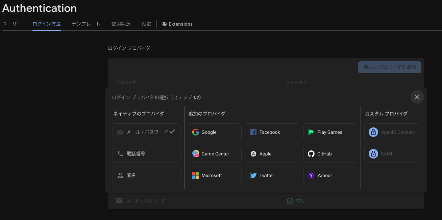442x220 pixels.
Task: Click the Twitter bird icon
Action: tap(253, 175)
